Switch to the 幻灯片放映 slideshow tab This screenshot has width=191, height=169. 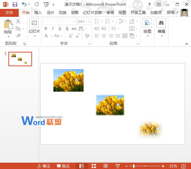(92, 12)
